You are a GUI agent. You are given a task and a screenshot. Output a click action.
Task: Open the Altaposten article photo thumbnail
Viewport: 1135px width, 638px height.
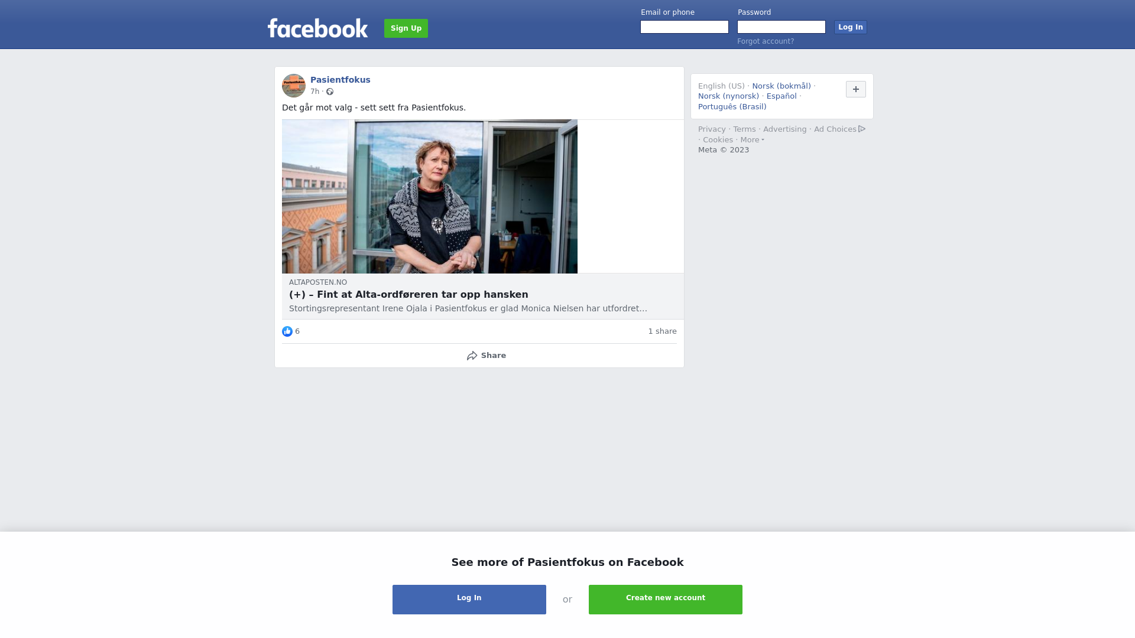coord(430,197)
